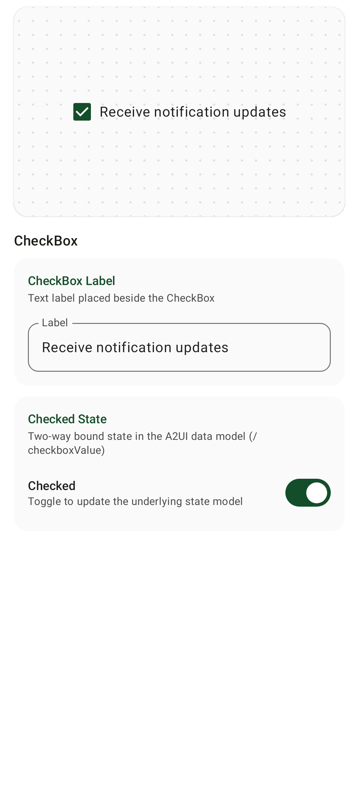The width and height of the screenshot is (359, 798).
Task: Click the text 'Receive notification updates' in the input
Action: point(135,348)
